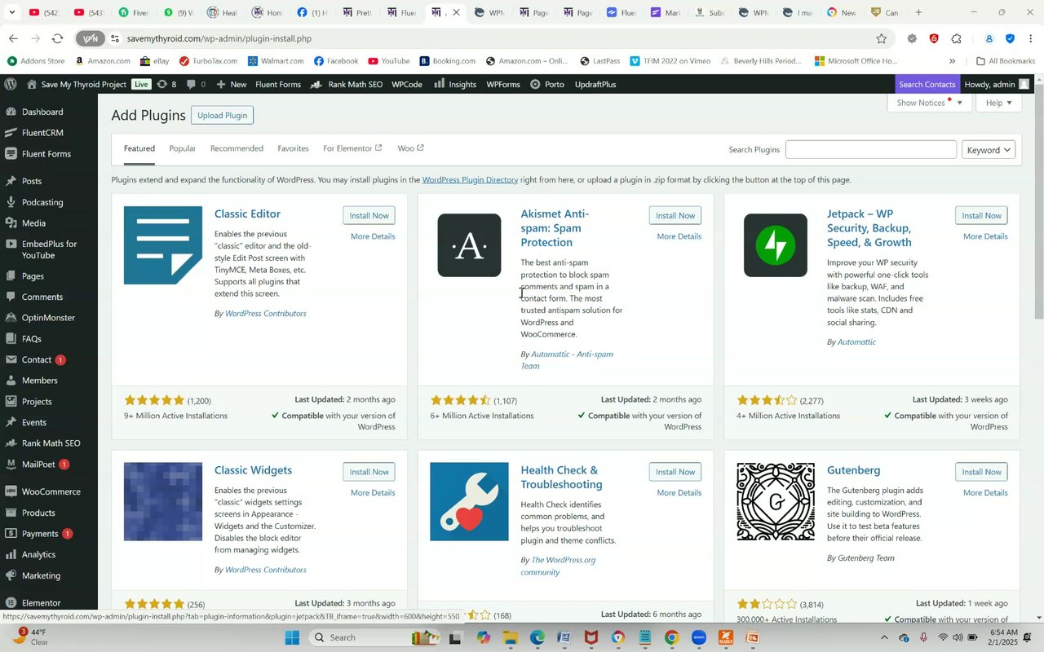1044x652 pixels.
Task: Click the Akismet plugin logo
Action: click(x=469, y=245)
